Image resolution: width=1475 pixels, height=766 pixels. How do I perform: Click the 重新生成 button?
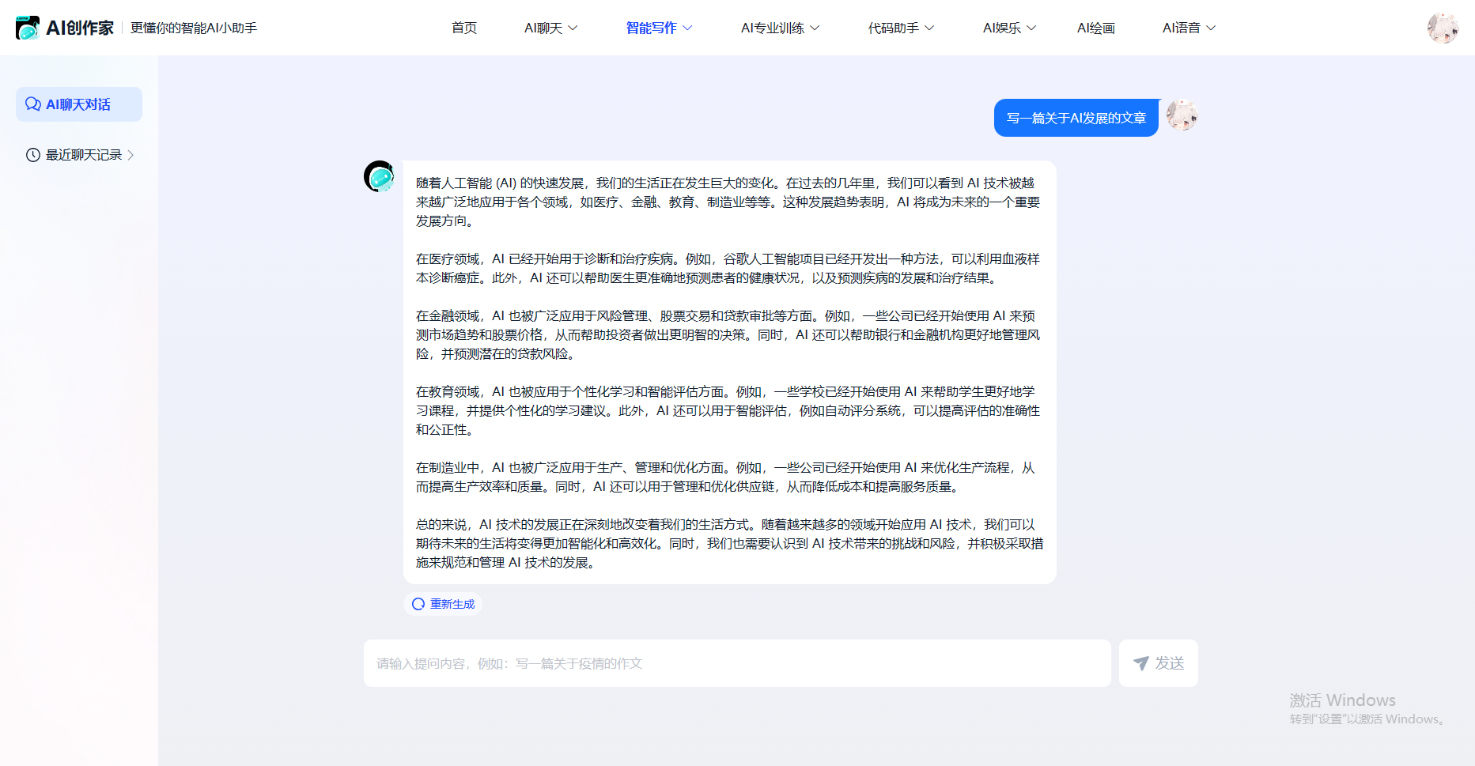pyautogui.click(x=443, y=604)
